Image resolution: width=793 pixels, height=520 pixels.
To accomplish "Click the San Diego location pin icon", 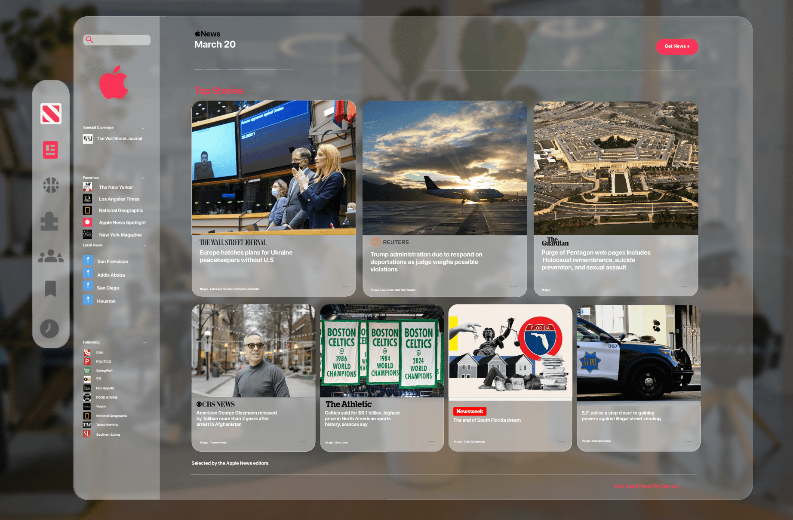I will (x=88, y=286).
